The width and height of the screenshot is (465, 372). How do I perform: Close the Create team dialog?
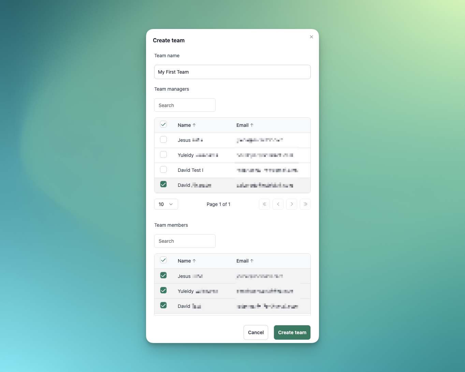pyautogui.click(x=311, y=37)
